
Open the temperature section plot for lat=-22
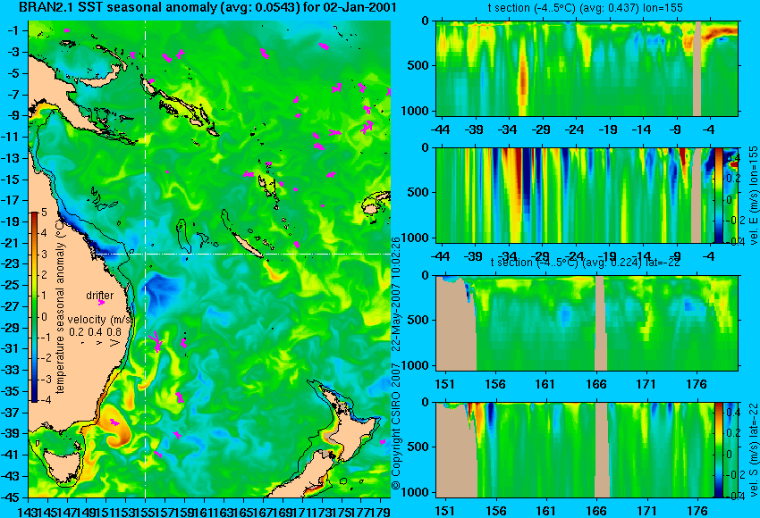(587, 323)
